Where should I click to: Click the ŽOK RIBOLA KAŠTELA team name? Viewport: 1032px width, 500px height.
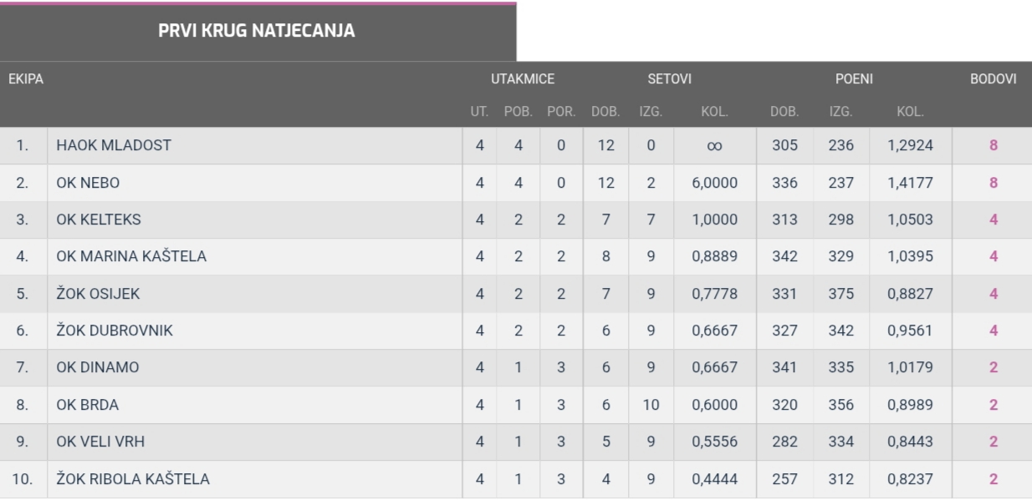pyautogui.click(x=133, y=479)
